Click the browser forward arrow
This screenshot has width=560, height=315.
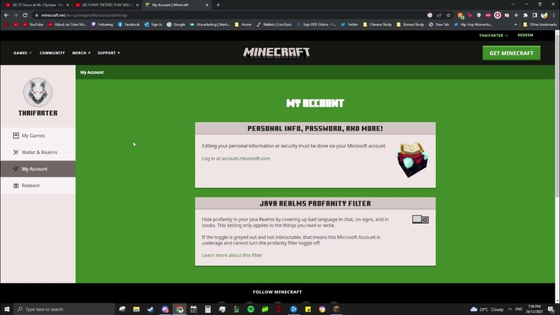[16, 15]
